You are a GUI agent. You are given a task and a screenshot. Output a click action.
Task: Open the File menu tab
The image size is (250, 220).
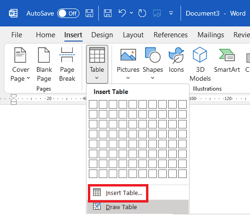(17, 35)
